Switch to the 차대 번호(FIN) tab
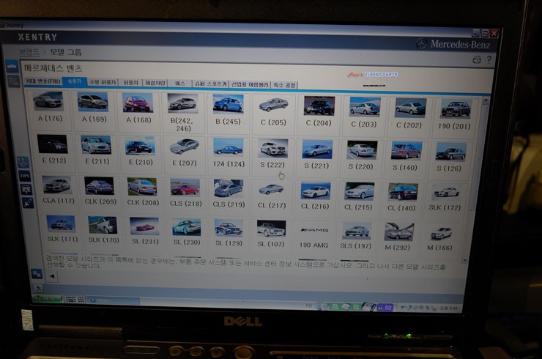This screenshot has height=359, width=542. [x=43, y=82]
